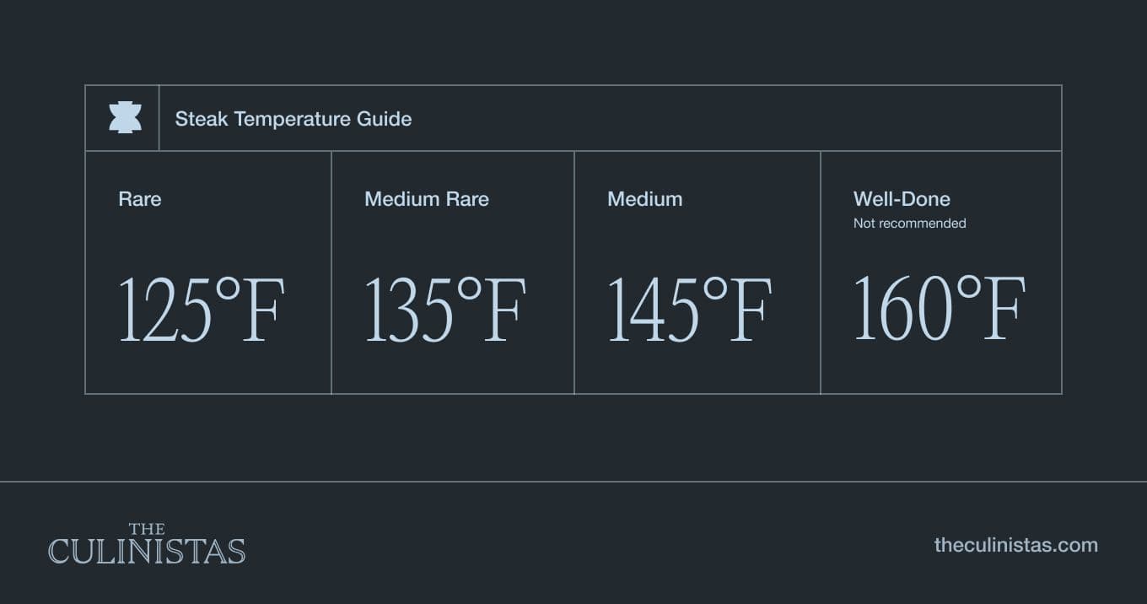1147x604 pixels.
Task: Click the letter F in 145°F
Action: coord(750,310)
